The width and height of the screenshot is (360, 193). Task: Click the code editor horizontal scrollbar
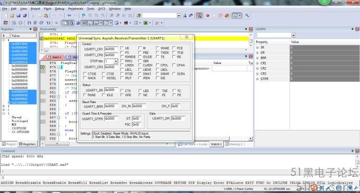coord(105,144)
